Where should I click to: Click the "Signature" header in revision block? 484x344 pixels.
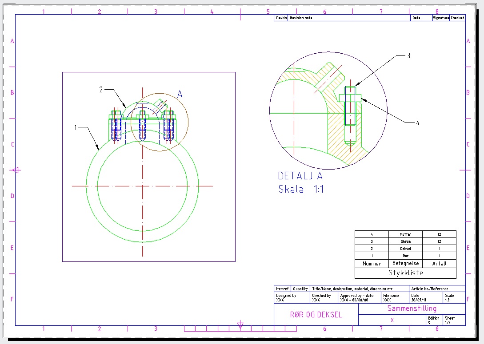441,18
